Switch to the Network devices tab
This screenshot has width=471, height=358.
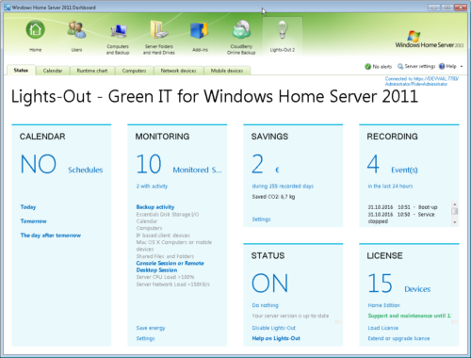[178, 71]
